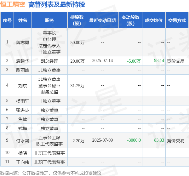Click 非独立董事 in 尉丽峰's row
The image size is (189, 176).
coord(49,70)
